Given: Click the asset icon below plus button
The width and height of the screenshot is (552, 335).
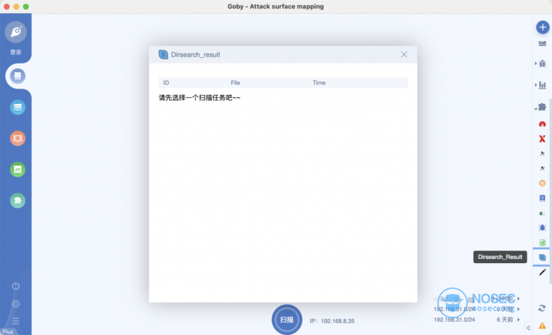Looking at the screenshot, I should coord(542,43).
